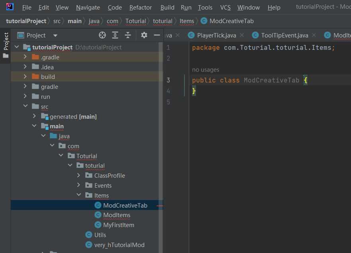
Task: Click the Project tool window side tab
Action: [x=6, y=45]
